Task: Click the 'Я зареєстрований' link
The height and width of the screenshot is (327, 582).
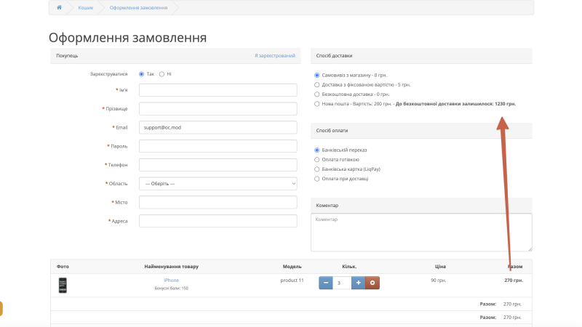Action: (275, 56)
